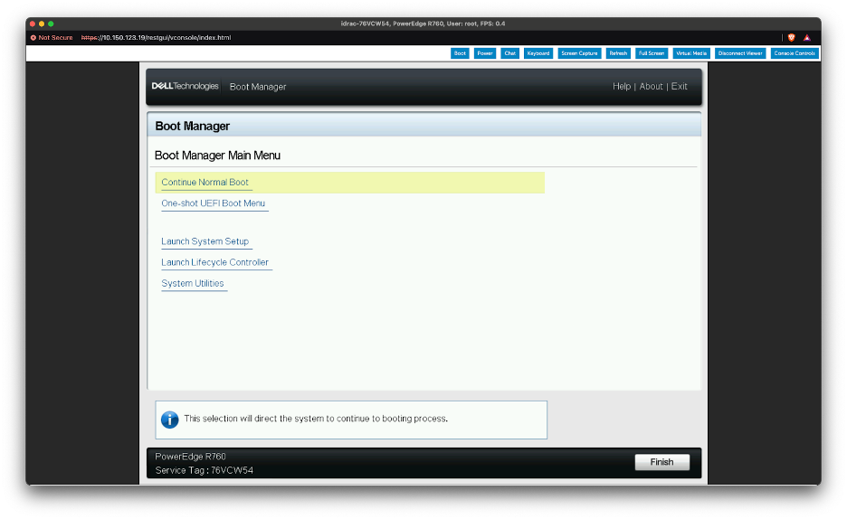Switch the console to Full Screen
Image resolution: width=847 pixels, height=519 pixels.
(652, 53)
